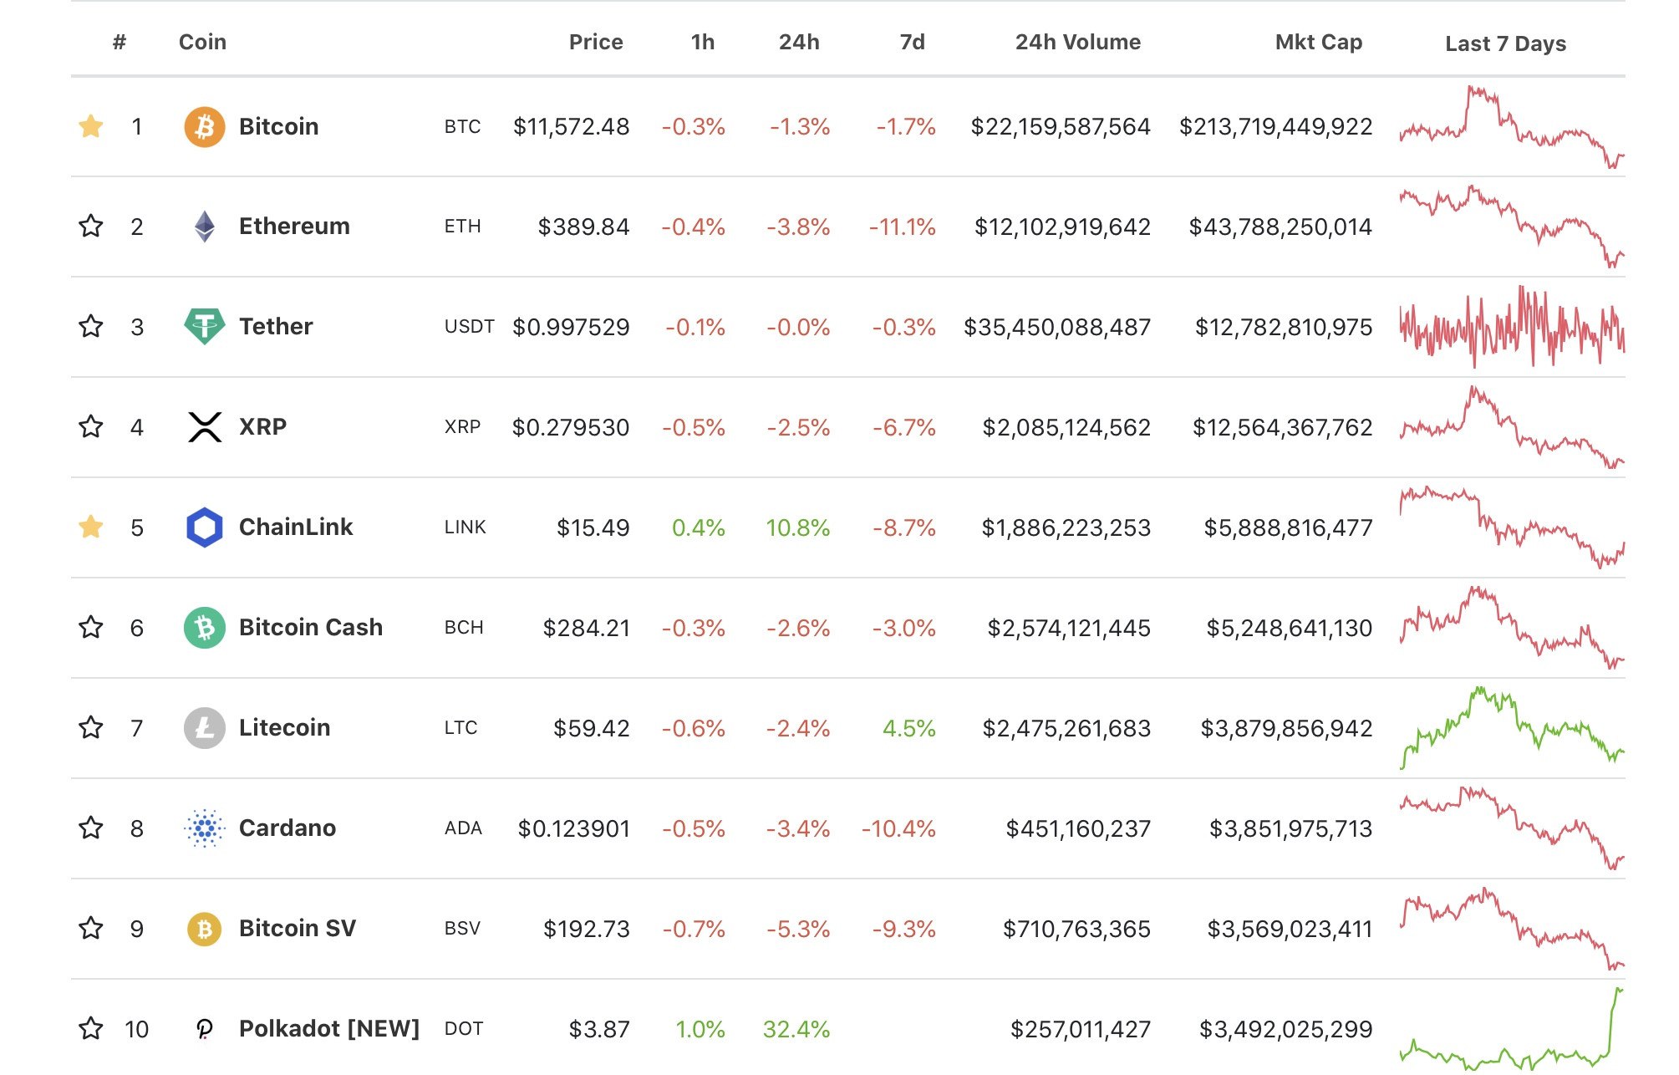Click Ethereum price $389.84
This screenshot has height=1075, width=1679.
583,227
